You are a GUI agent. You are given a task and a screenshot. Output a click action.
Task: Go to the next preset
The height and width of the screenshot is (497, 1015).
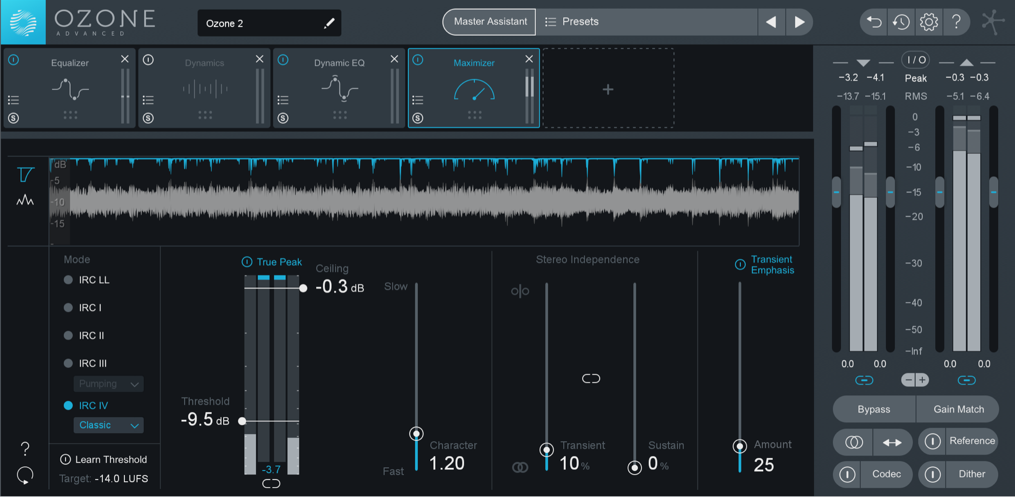[x=799, y=22]
